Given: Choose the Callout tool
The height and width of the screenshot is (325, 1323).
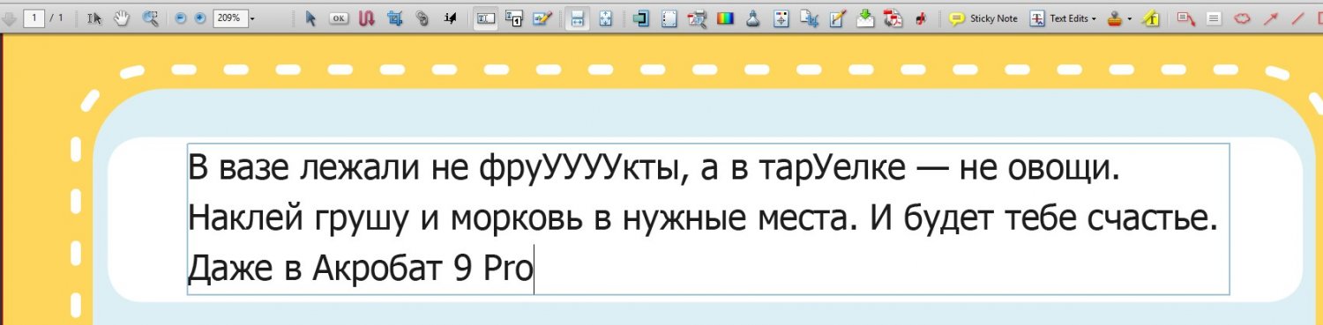Looking at the screenshot, I should (x=1185, y=18).
